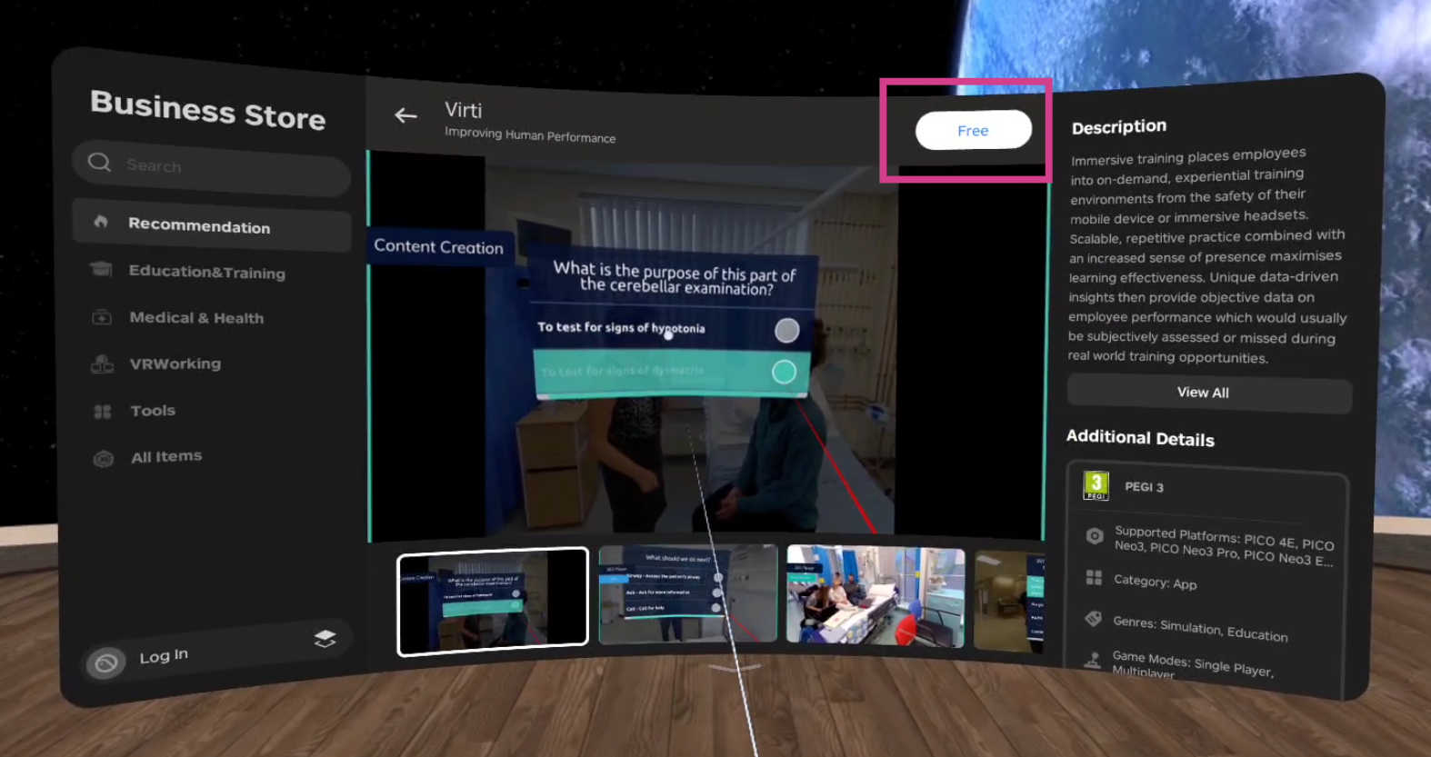The width and height of the screenshot is (1431, 757).
Task: Click the main Virti preview image
Action: (706, 346)
